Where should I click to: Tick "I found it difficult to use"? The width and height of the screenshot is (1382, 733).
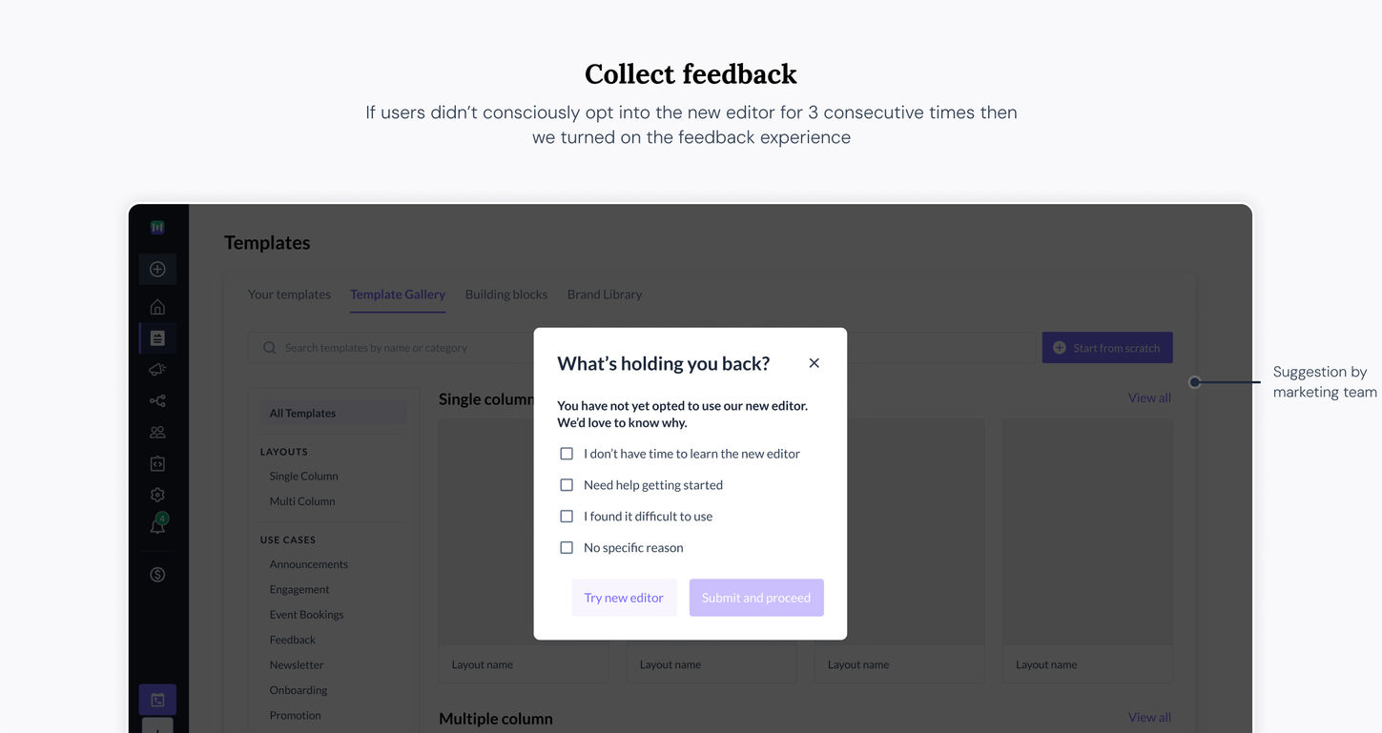click(x=567, y=517)
